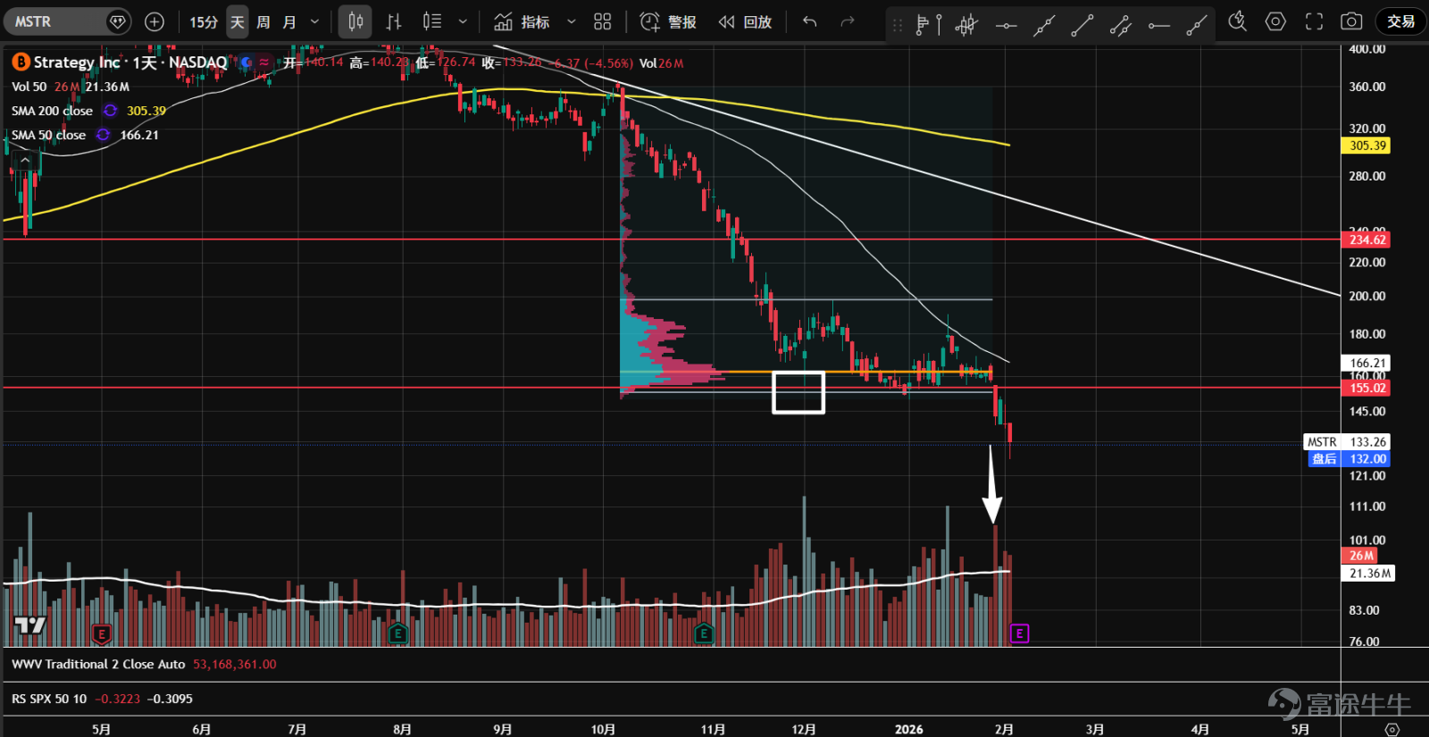Click the 交易 trade button
Screen dimensions: 1429x737
click(1400, 21)
